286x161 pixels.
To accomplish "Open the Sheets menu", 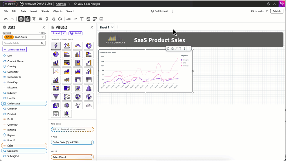I will click(45, 11).
